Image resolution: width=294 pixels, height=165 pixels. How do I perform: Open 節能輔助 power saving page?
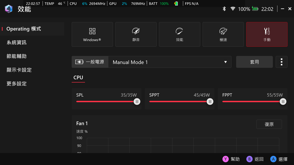tap(16, 56)
